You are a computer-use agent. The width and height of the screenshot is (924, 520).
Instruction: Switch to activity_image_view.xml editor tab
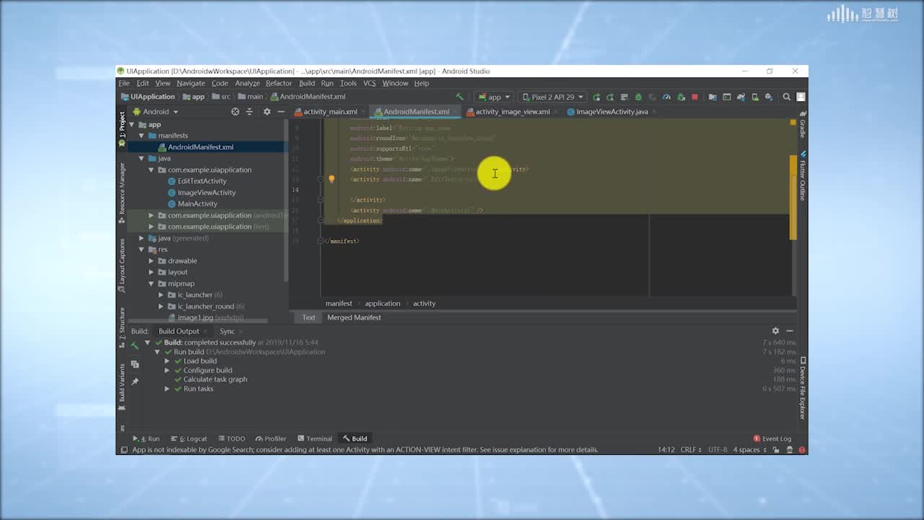click(513, 112)
